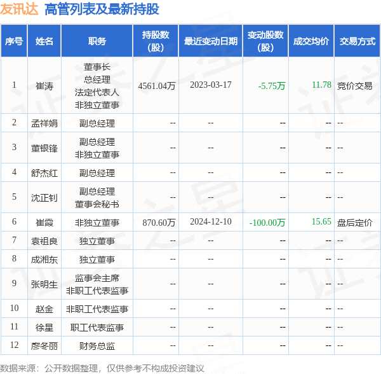Image resolution: width=381 pixels, height=374 pixels.
Task: Click the name 袁祖良
Action: click(x=44, y=241)
